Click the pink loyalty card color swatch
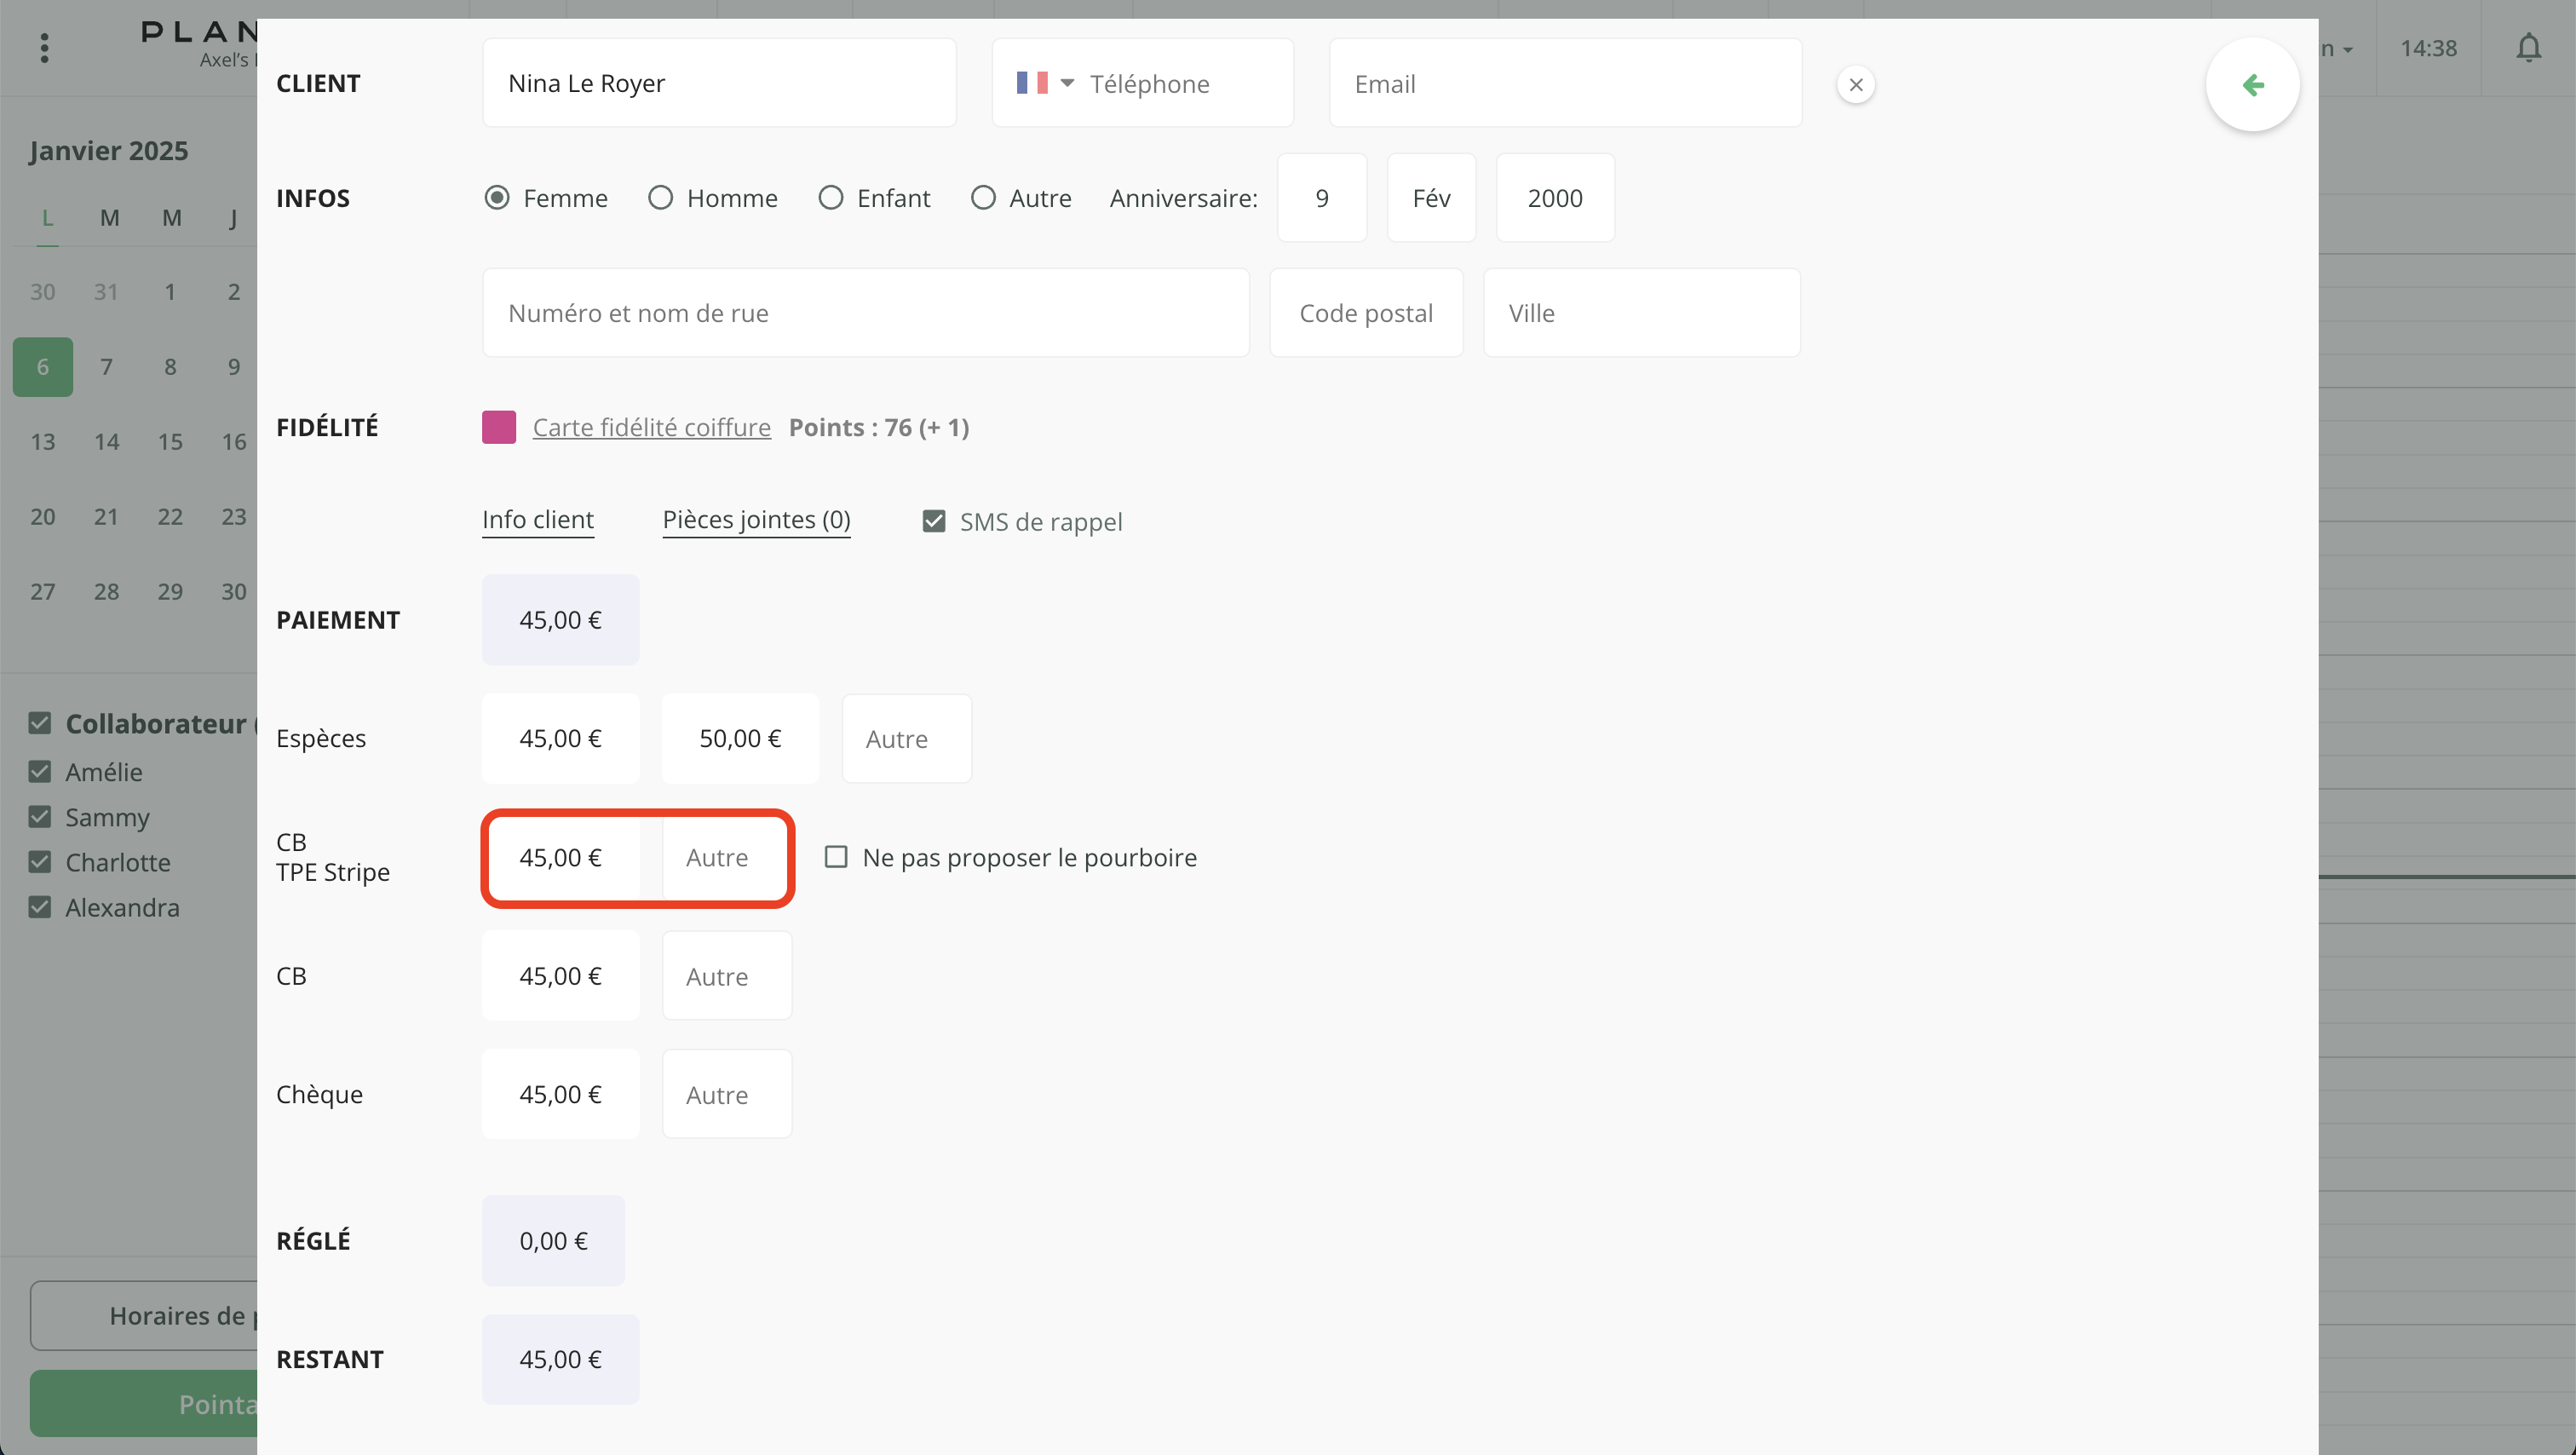 498,427
